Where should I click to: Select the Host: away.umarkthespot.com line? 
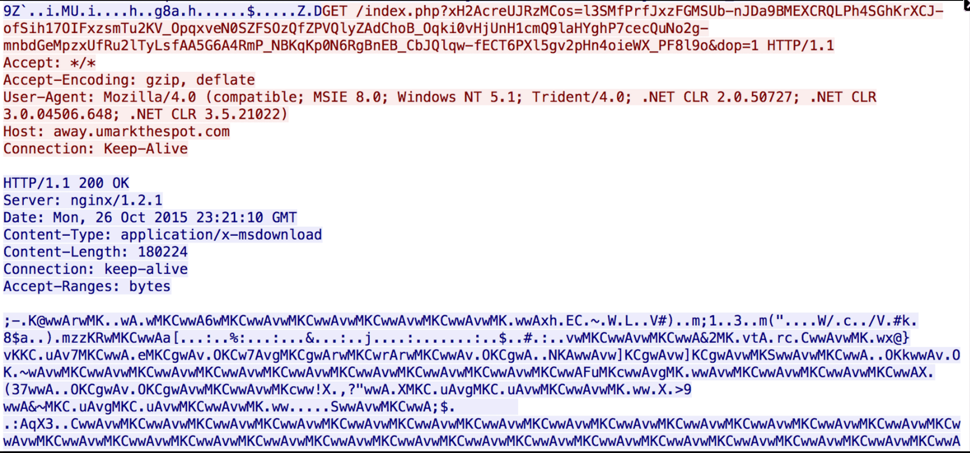(x=117, y=132)
